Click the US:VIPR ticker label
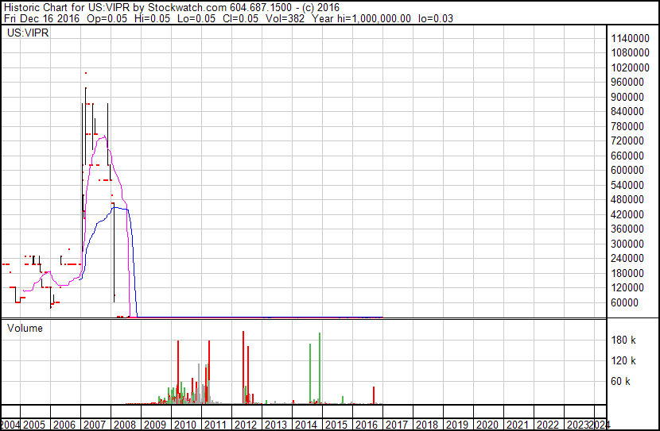The width and height of the screenshot is (660, 431). coord(28,33)
